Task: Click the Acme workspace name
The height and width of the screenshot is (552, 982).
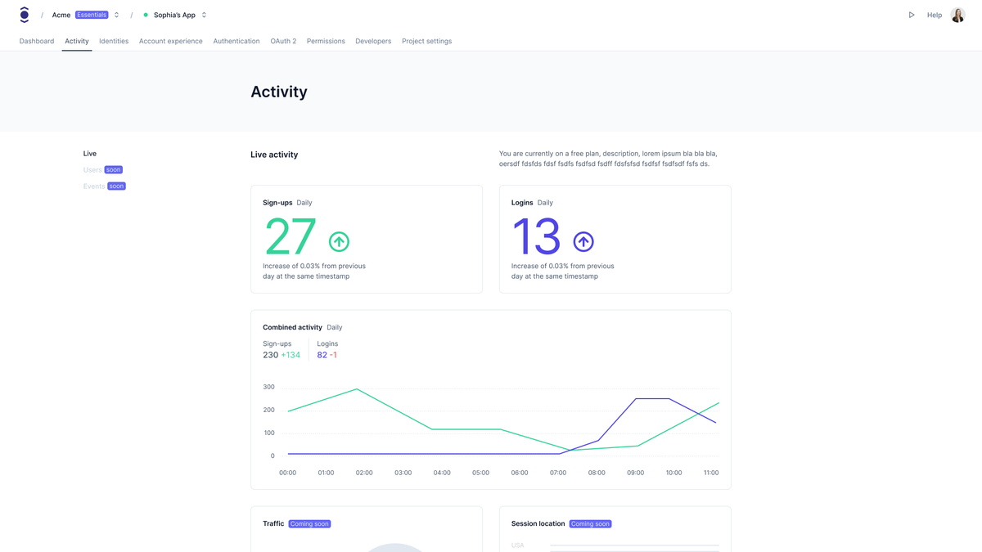Action: [61, 15]
